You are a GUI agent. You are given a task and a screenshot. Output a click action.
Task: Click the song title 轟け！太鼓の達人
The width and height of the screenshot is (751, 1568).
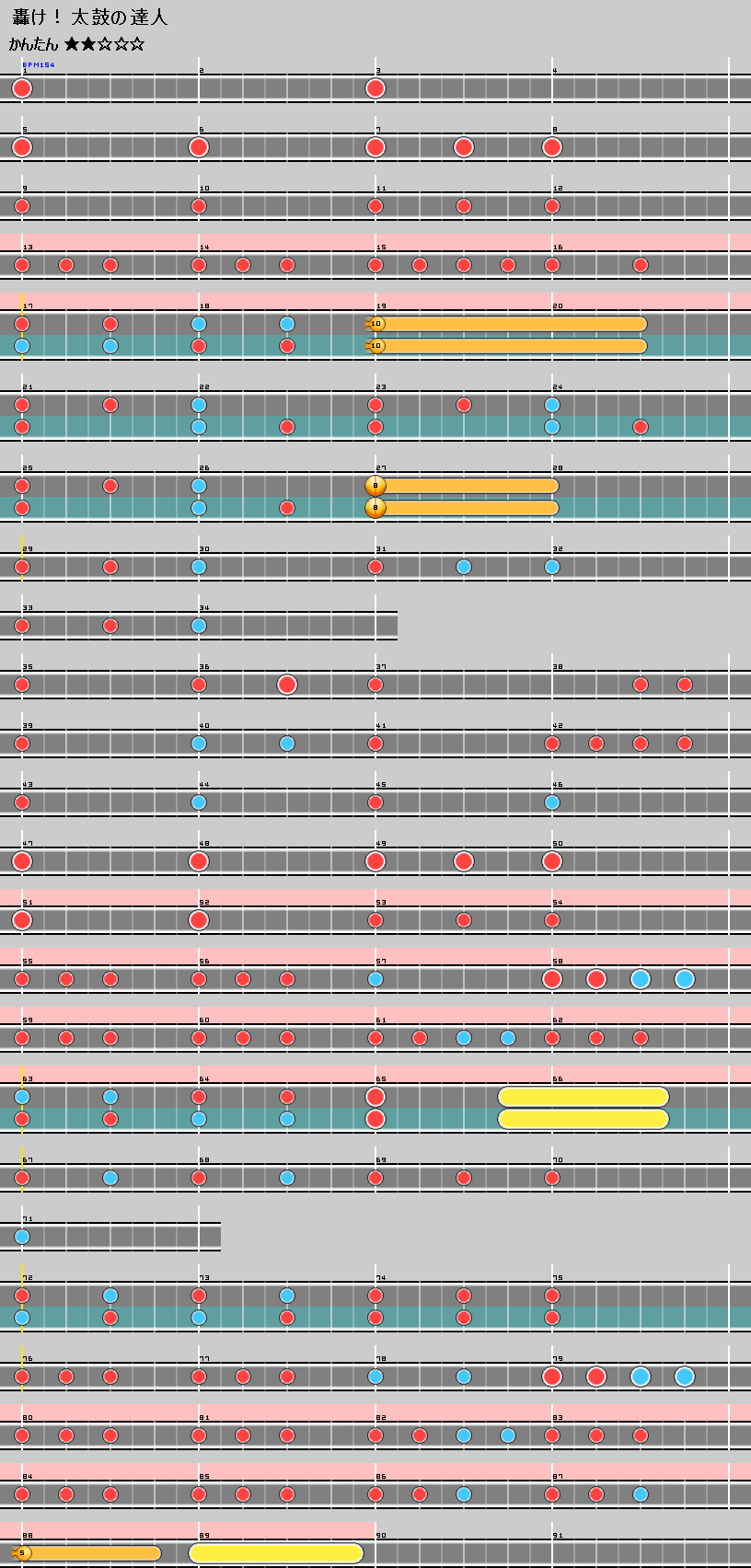click(x=90, y=17)
